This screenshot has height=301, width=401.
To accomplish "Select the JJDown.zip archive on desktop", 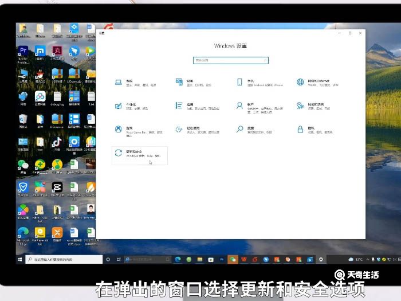I will [74, 76].
